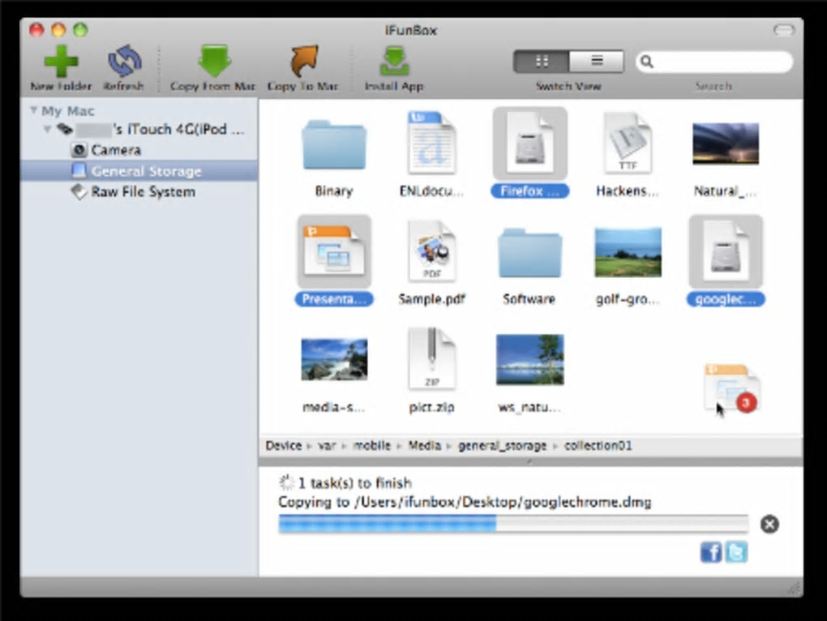Click the Install App icon

394,61
